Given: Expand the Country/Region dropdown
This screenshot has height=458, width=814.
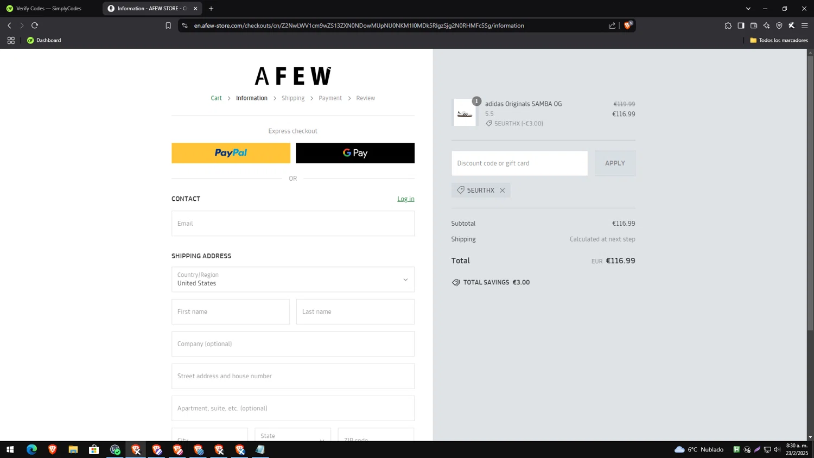Looking at the screenshot, I should [x=293, y=279].
